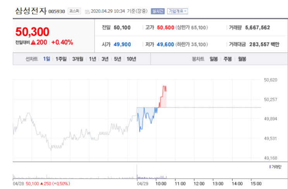Click the 50,257 y-axis label
The width and height of the screenshot is (288, 189).
pyautogui.click(x=271, y=99)
